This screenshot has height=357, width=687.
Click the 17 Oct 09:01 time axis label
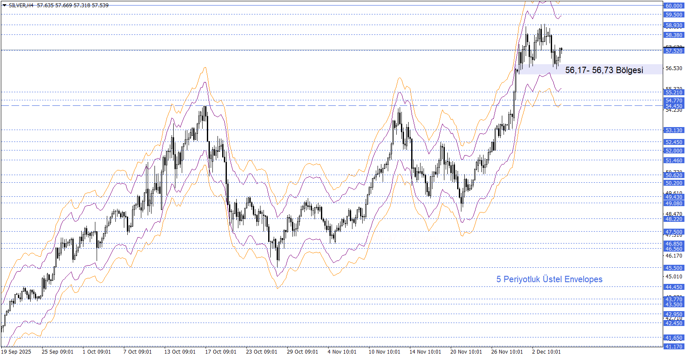click(x=220, y=351)
